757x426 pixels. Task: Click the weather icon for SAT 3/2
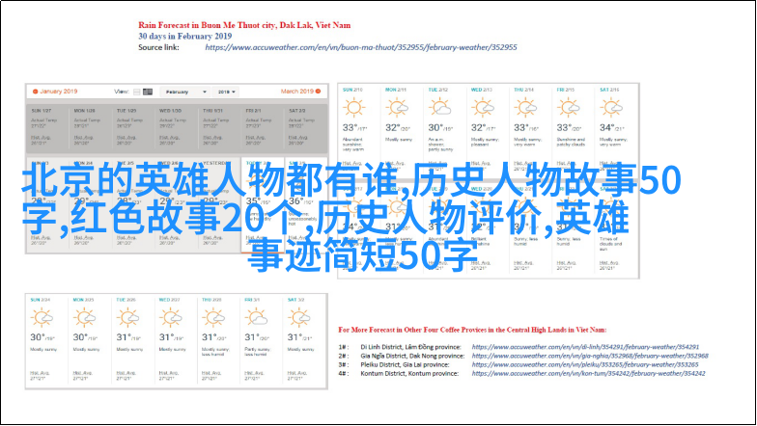[x=299, y=318]
